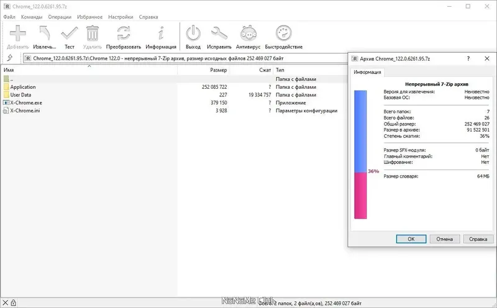497x308 pixels.
Task: Sort by the Имя column header
Action: click(89, 70)
